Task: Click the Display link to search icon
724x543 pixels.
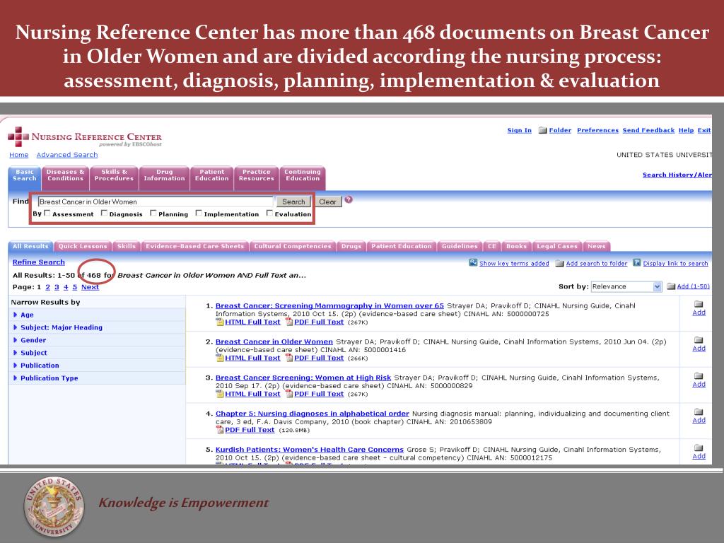Action: (x=637, y=263)
